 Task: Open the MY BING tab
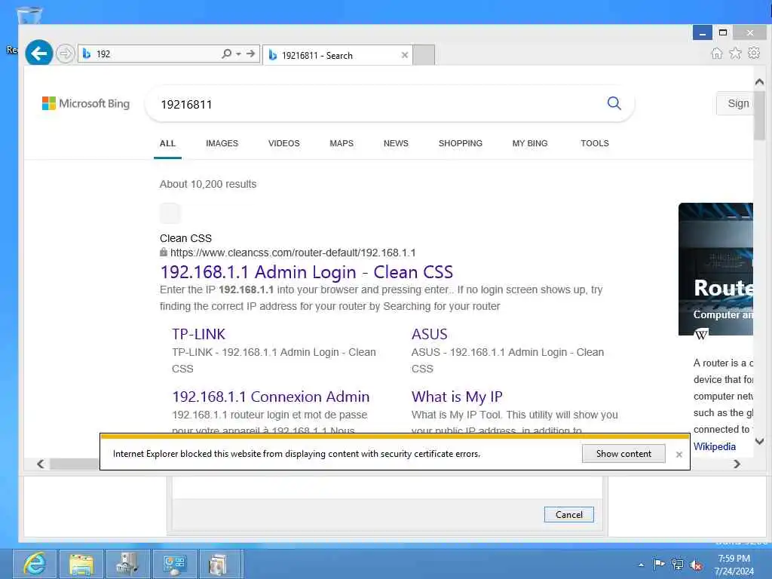(530, 143)
